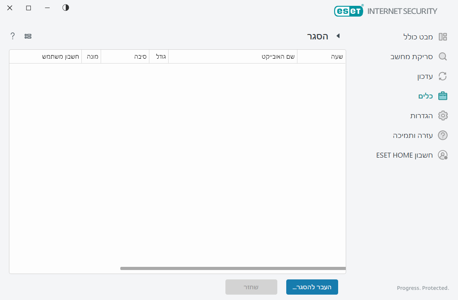Sort quarantine items by שם האובייקט

point(232,56)
